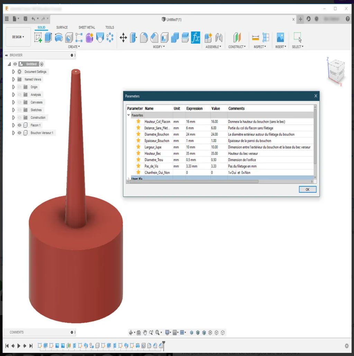Open the SHEET METAL tab
Image resolution: width=354 pixels, height=356 pixels.
pyautogui.click(x=87, y=27)
